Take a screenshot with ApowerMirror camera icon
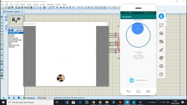Image resolution: width=187 pixels, height=105 pixels. click(161, 33)
